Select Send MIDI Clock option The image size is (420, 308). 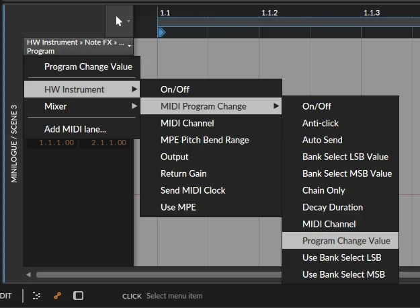[192, 190]
